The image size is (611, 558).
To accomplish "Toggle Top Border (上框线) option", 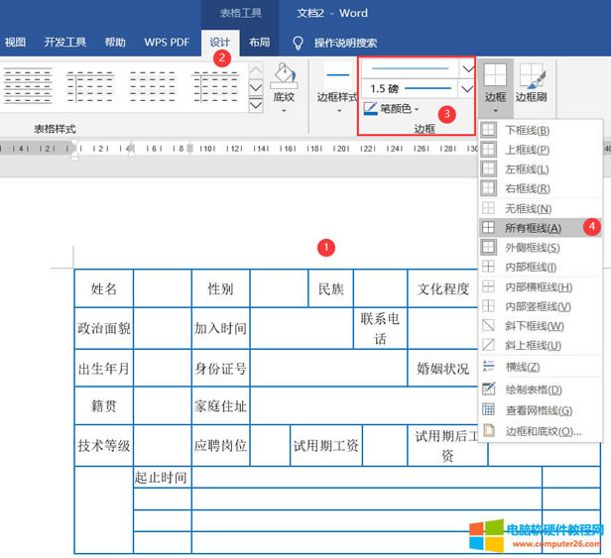I will tap(527, 150).
